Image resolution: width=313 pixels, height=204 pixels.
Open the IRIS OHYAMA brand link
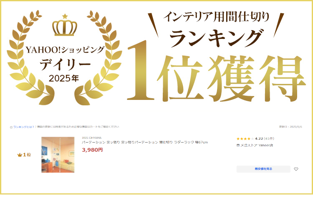pos(92,138)
